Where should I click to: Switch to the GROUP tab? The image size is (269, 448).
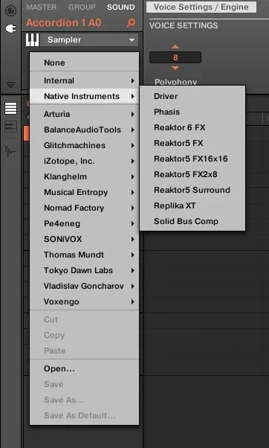[x=82, y=7]
